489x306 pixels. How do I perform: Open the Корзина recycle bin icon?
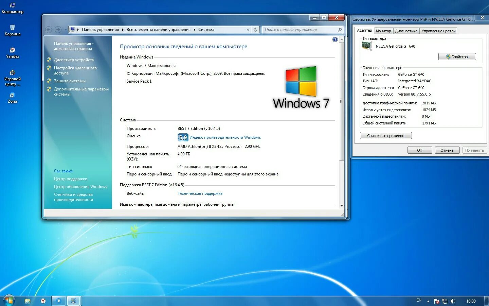point(12,31)
